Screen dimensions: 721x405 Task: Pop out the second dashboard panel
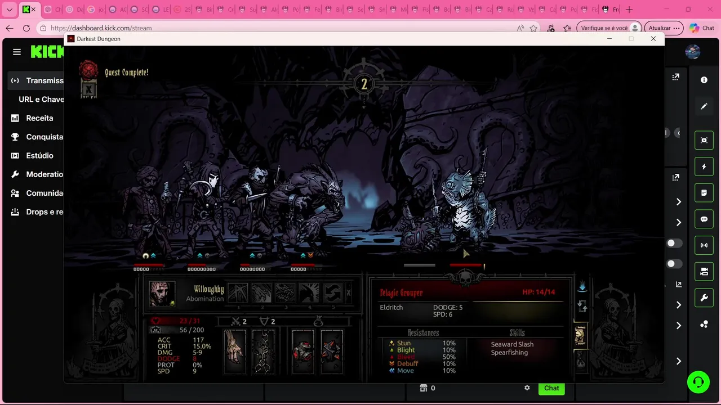tap(676, 177)
